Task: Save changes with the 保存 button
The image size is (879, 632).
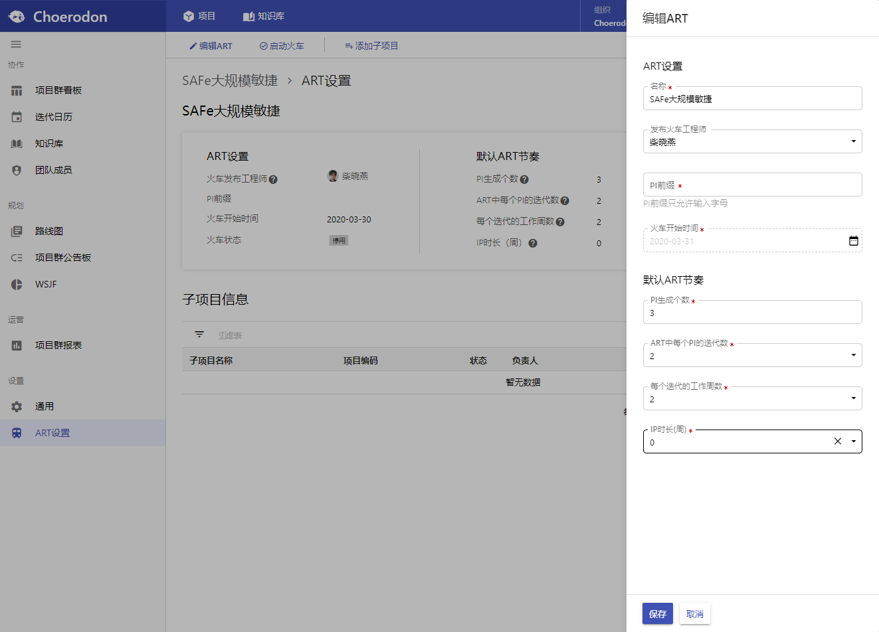Action: [657, 613]
